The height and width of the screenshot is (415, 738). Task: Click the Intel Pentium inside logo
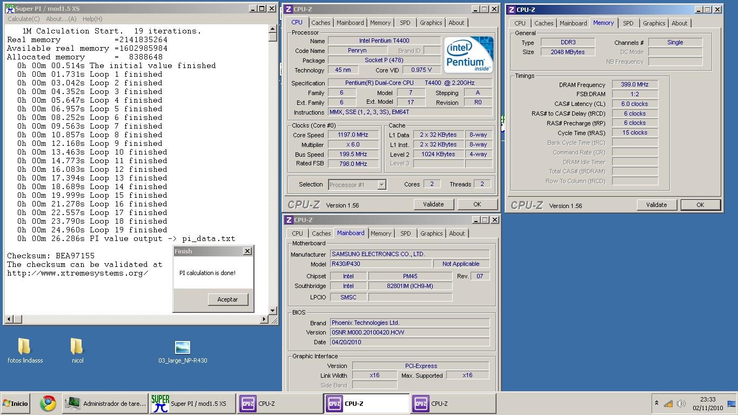pyautogui.click(x=468, y=55)
